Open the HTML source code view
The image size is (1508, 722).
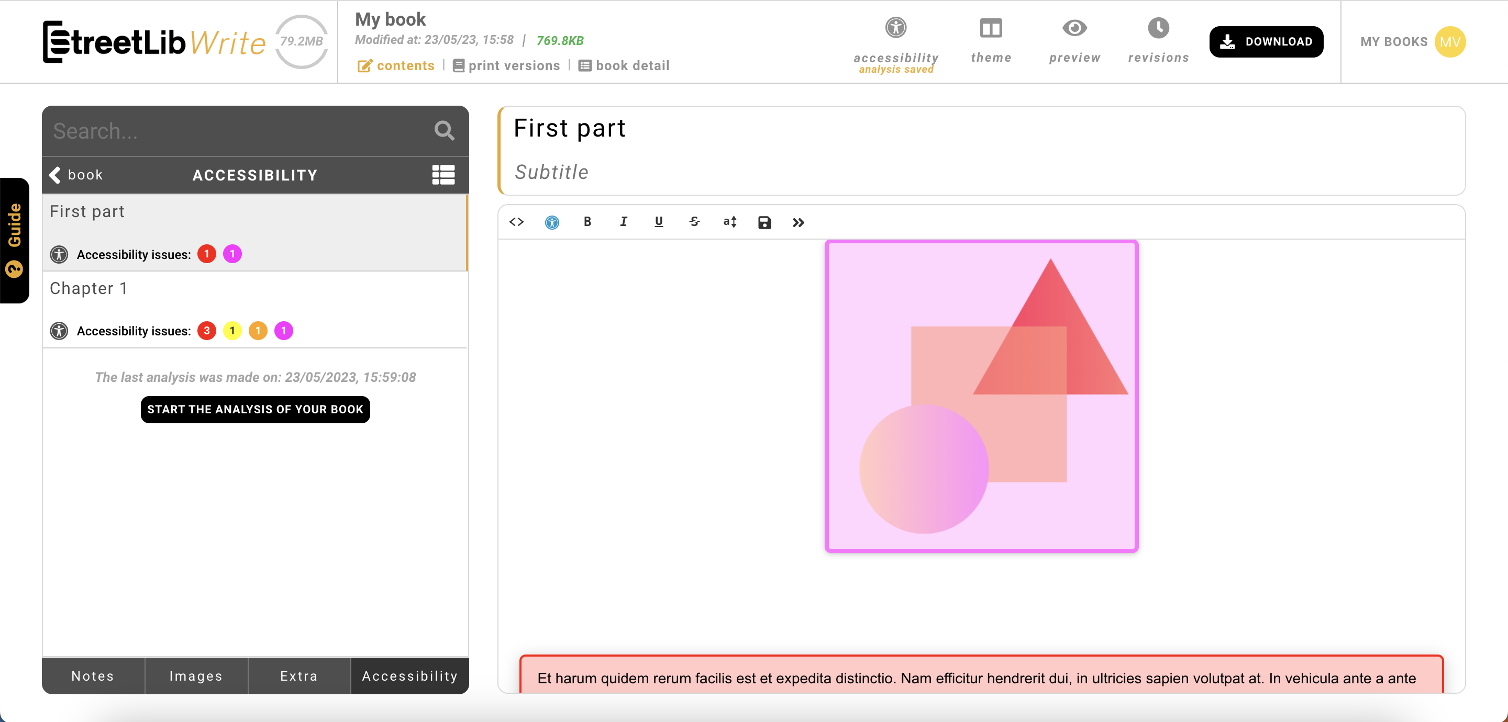click(x=516, y=222)
